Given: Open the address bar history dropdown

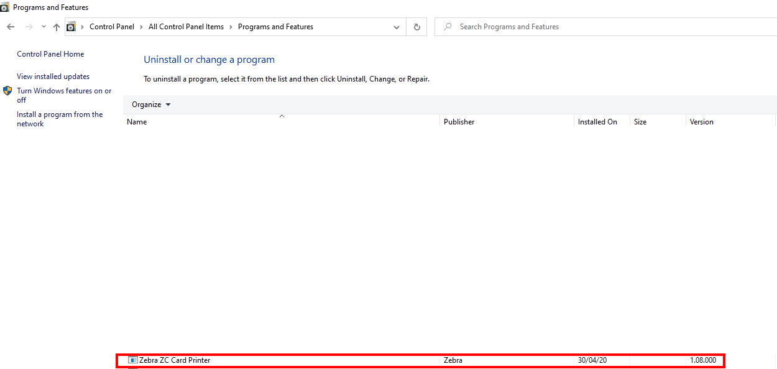Looking at the screenshot, I should click(396, 26).
